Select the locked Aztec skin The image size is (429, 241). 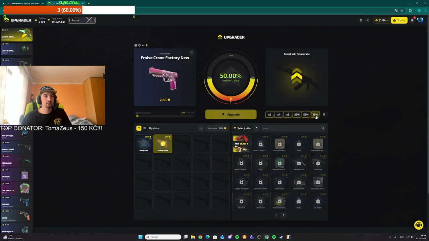click(299, 144)
